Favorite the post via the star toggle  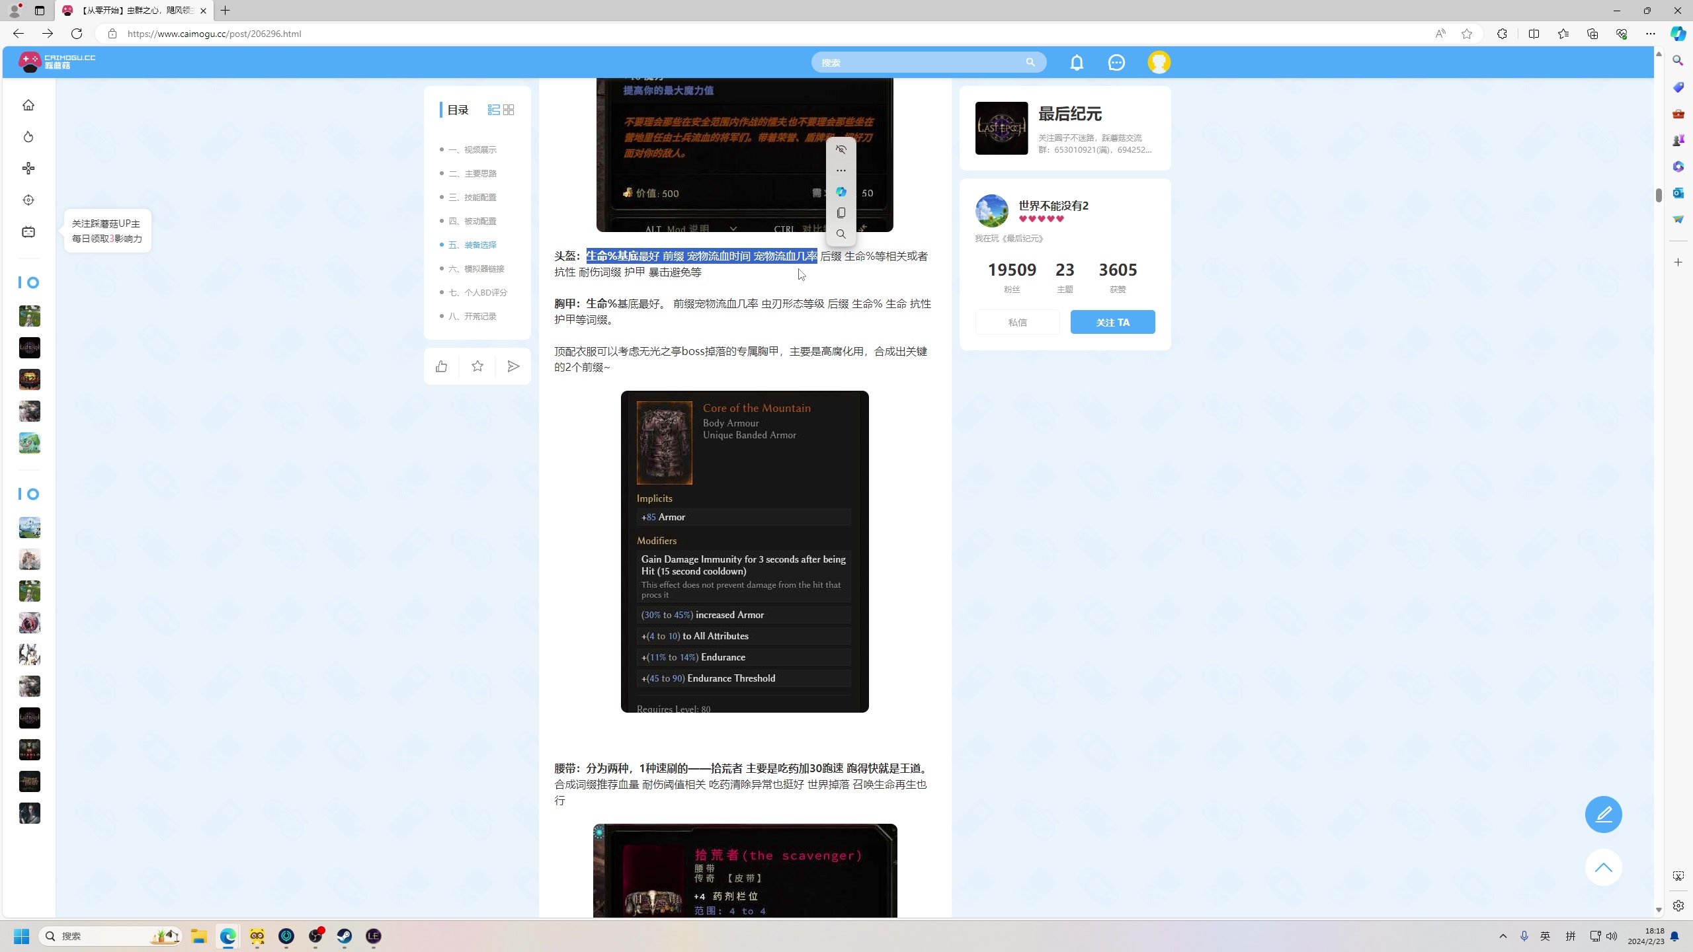coord(477,366)
